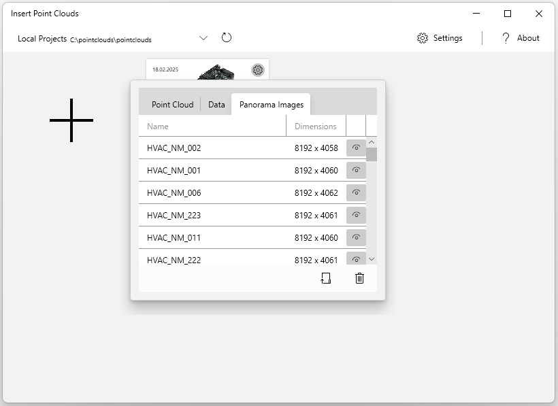Toggle visibility eye for HVAC_NM_006
The height and width of the screenshot is (406, 558).
click(356, 192)
